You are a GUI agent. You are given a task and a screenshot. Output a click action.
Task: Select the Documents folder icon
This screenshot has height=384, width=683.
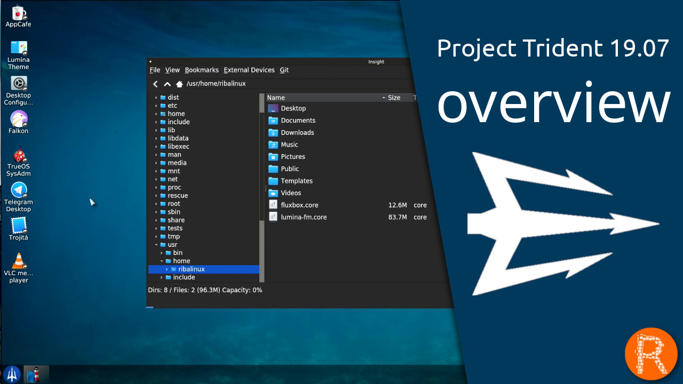click(x=273, y=121)
